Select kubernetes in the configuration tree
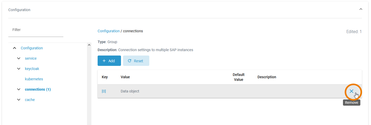371x125 pixels. 34,79
